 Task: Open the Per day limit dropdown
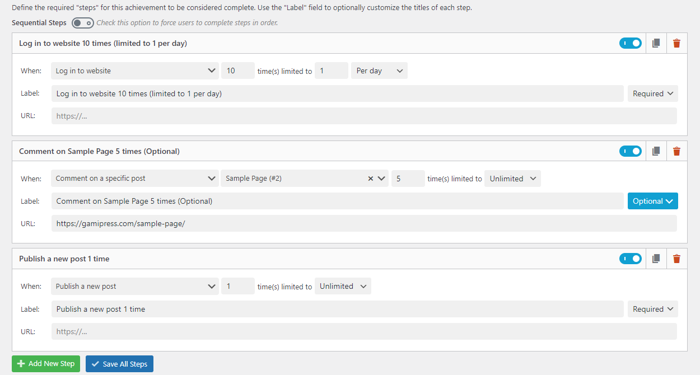[x=379, y=71]
